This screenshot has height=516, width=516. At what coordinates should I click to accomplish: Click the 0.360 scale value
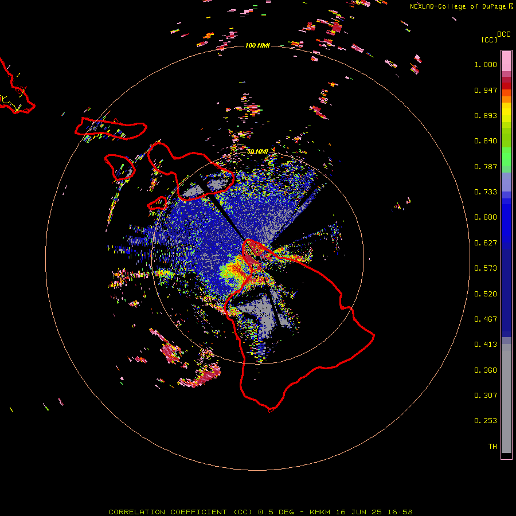coord(486,370)
